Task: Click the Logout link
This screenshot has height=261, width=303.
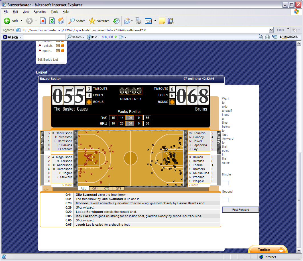Action: point(42,72)
